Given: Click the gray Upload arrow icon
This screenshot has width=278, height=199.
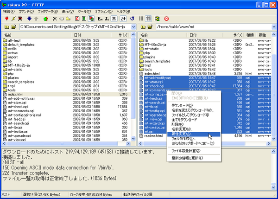Looking at the screenshot, I should tap(36, 19).
